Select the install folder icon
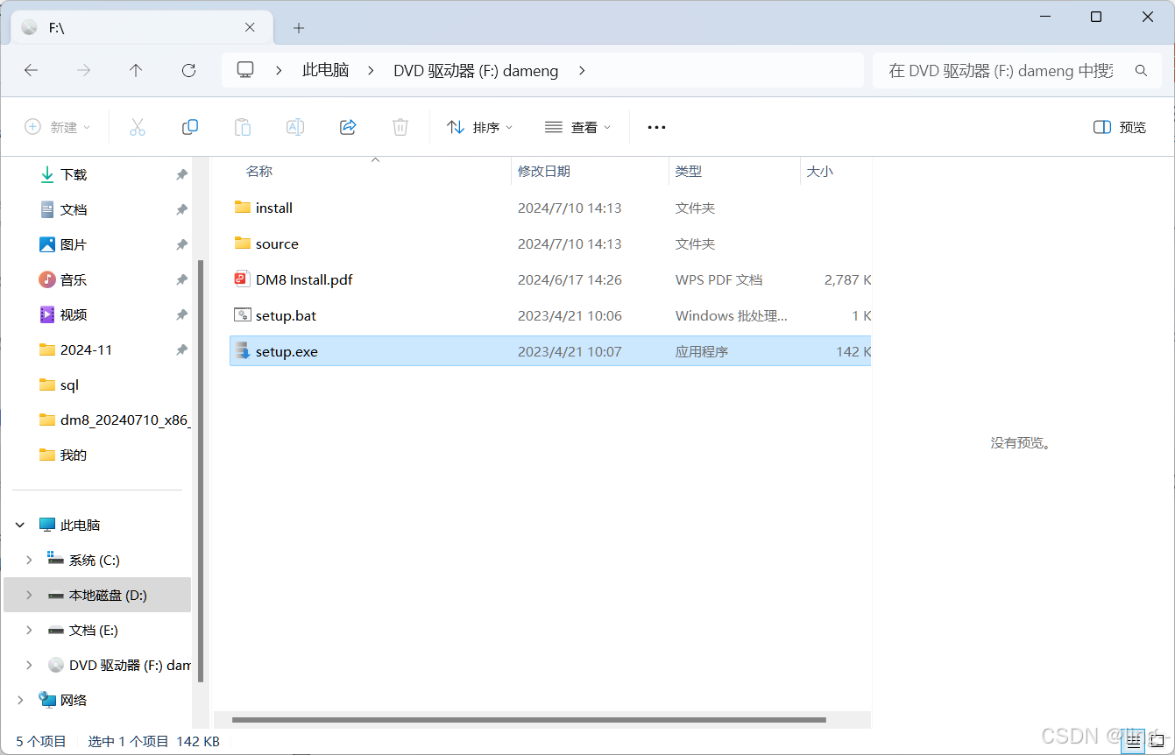 [243, 208]
